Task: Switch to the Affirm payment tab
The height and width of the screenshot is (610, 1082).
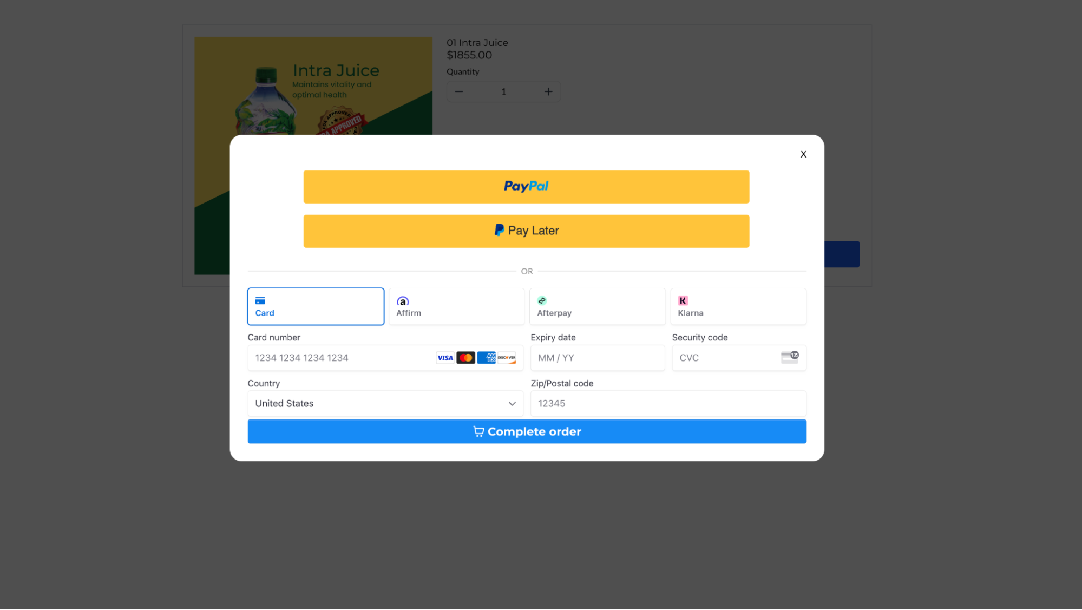Action: (x=456, y=306)
